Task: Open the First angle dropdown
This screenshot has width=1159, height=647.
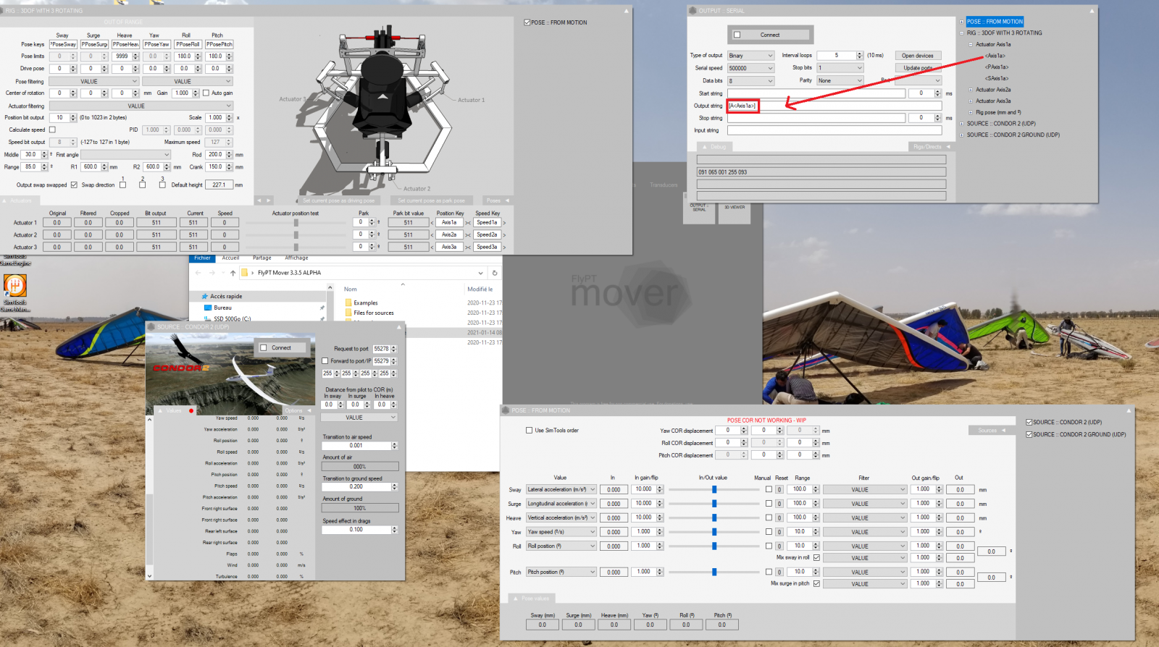Action: click(x=125, y=154)
